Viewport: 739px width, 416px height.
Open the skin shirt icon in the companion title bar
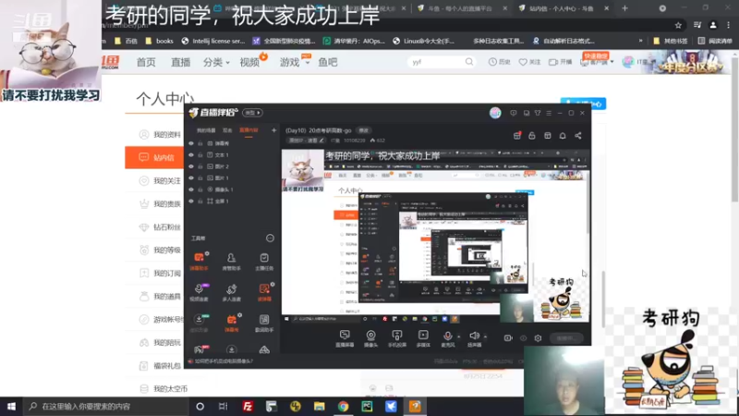538,113
